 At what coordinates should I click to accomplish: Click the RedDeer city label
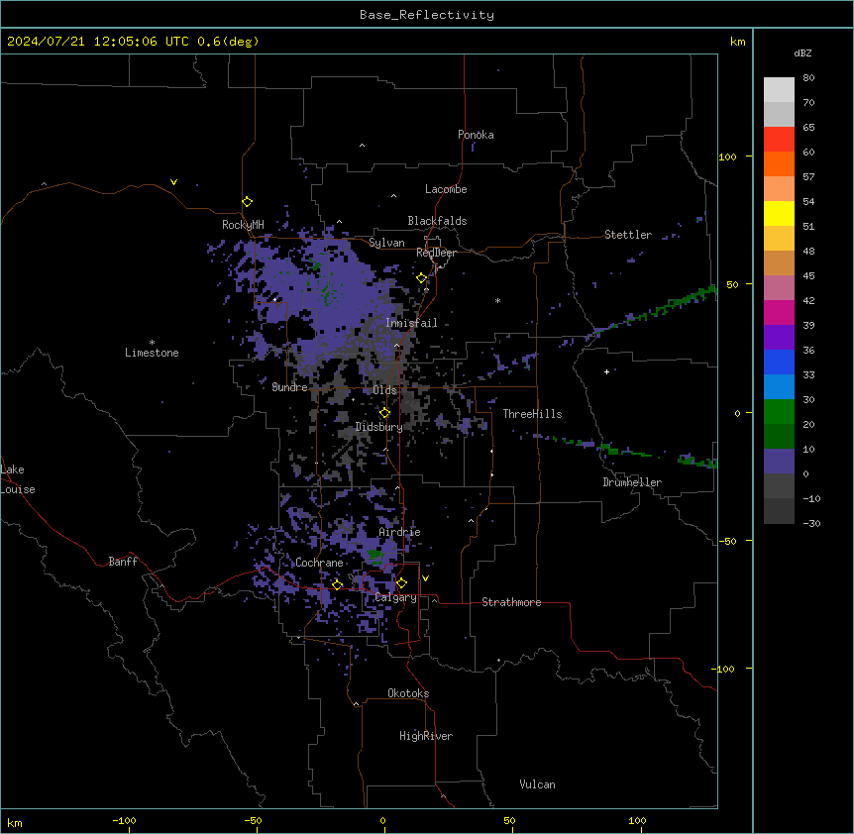coord(436,253)
